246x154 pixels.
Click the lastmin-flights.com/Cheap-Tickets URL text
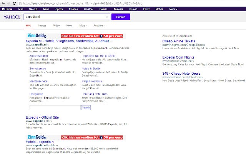(x=184, y=45)
